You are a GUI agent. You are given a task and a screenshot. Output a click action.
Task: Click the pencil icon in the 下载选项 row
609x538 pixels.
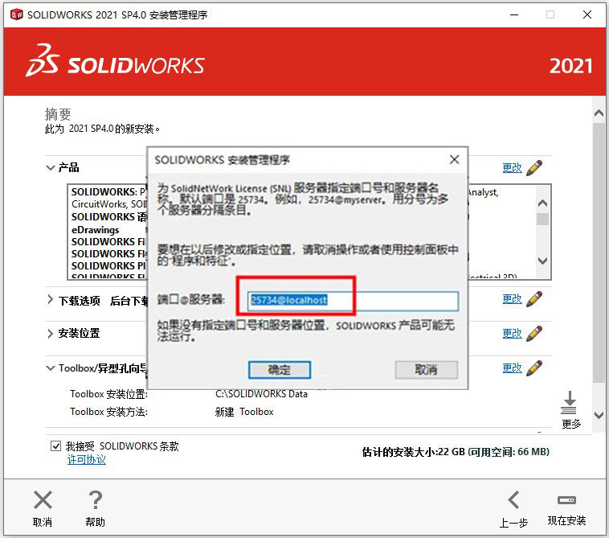(534, 299)
